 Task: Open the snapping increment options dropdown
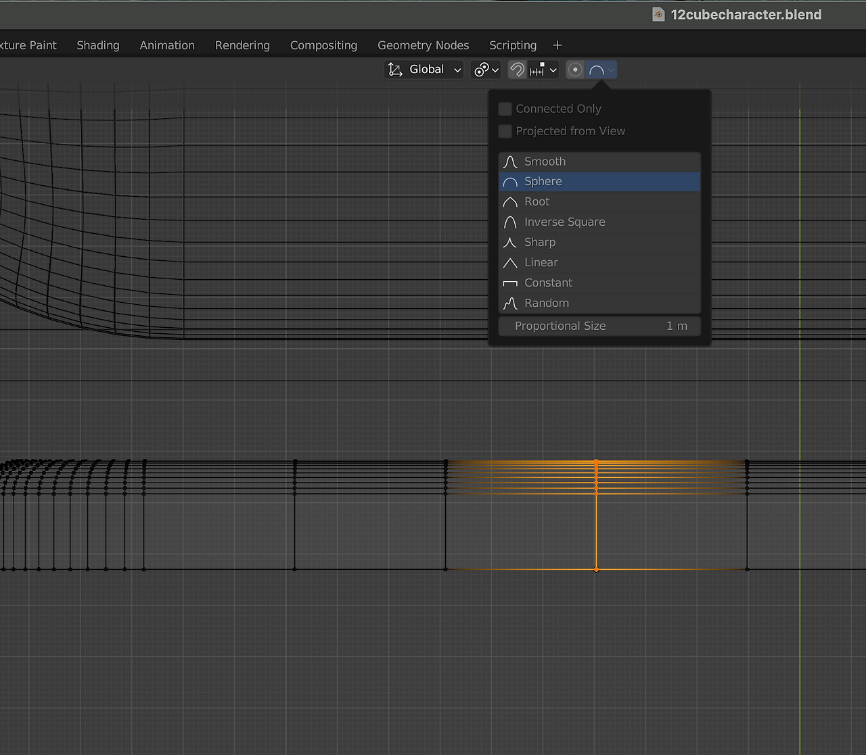click(x=544, y=70)
